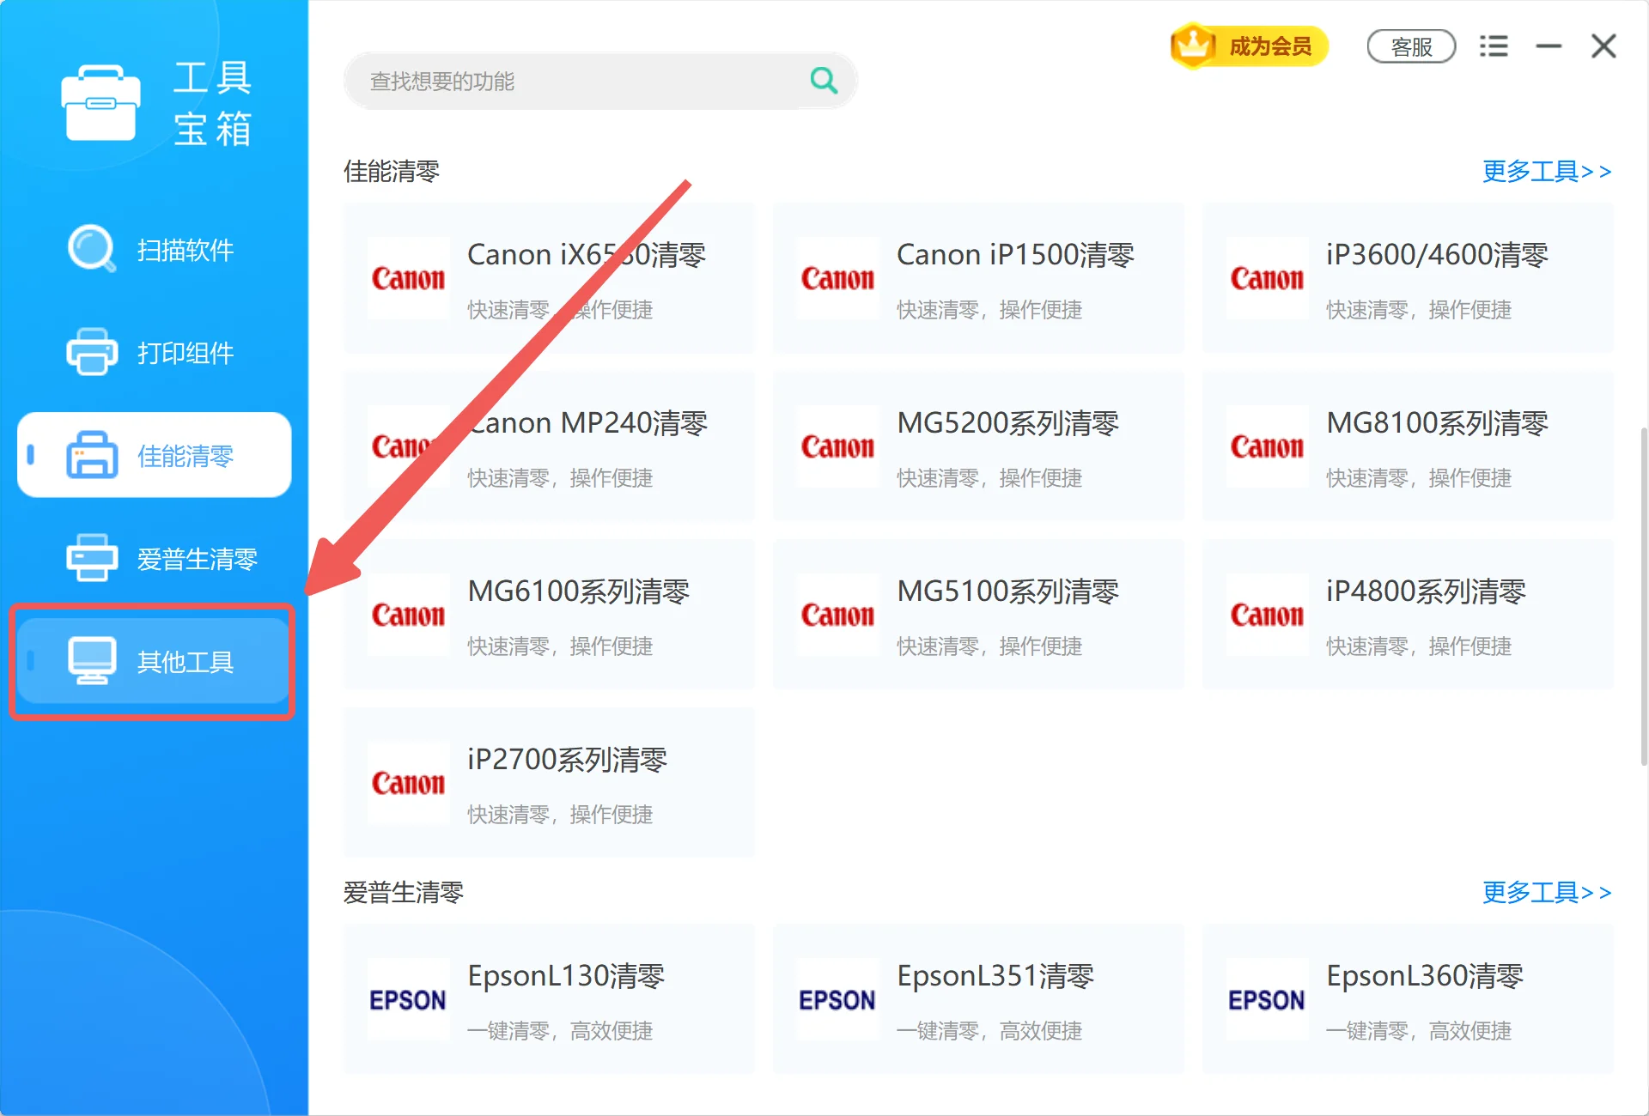Select the 扫描软件 magnifier icon in sidebar
Viewport: 1649px width, 1116px height.
(92, 249)
